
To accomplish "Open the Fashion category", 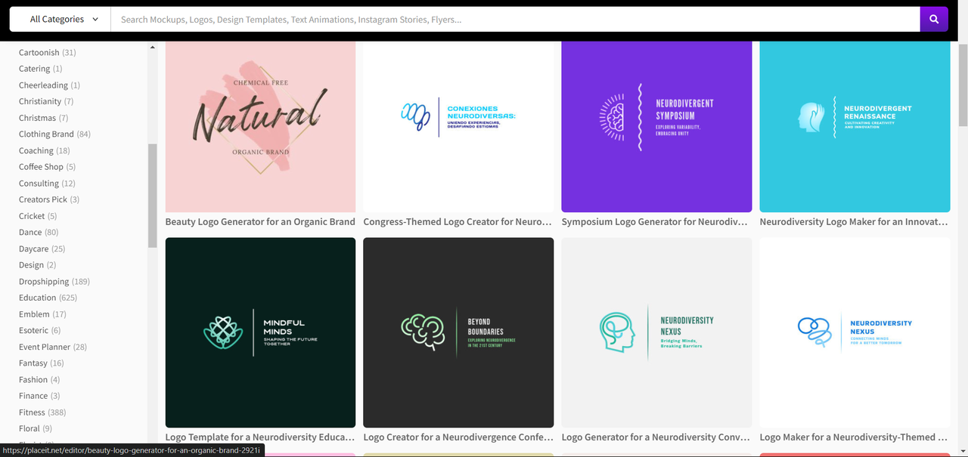I will point(39,379).
